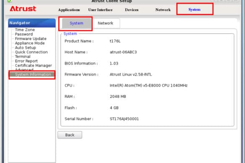Switch to the User Interface tab
Screen dimensions: 245x163
click(101, 10)
